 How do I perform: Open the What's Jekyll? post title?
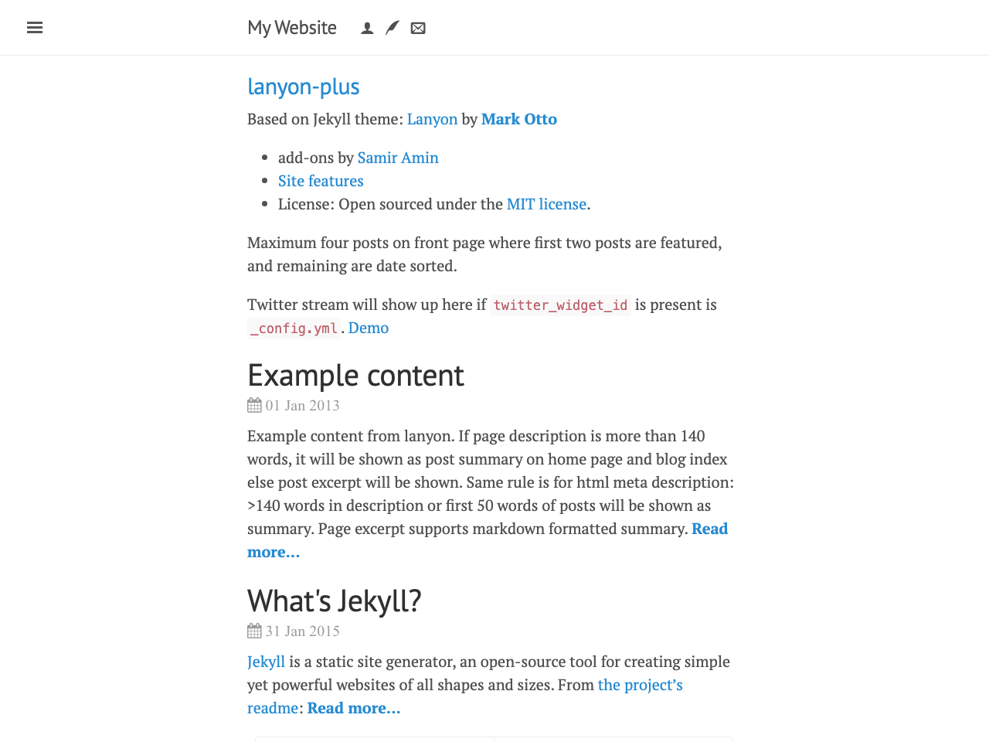(x=334, y=601)
